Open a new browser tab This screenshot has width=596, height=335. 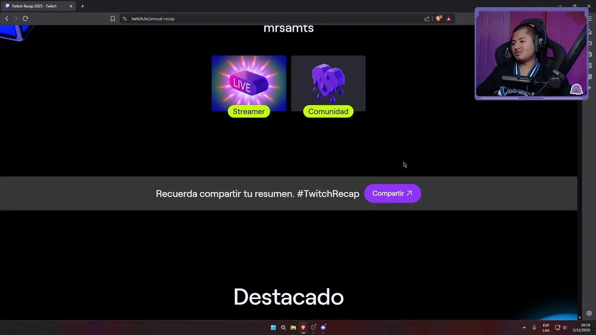82,6
